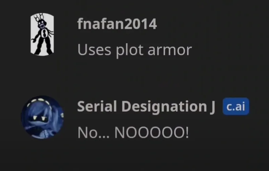Image resolution: width=269 pixels, height=171 pixels.
Task: Click the word "plot" in the message
Action: click(x=129, y=51)
